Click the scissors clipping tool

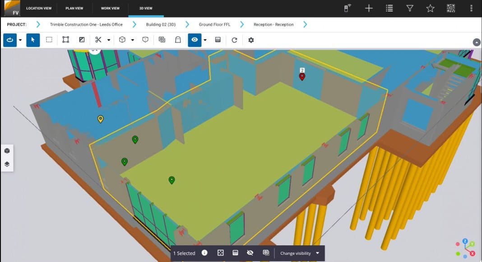pyautogui.click(x=98, y=40)
